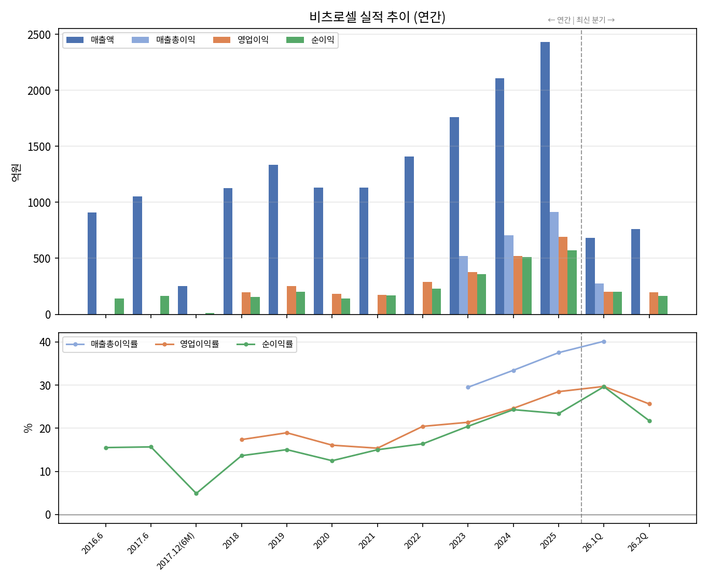This screenshot has height=583, width=708.
Task: Click the 500 y-axis tick label
Action: [43, 259]
